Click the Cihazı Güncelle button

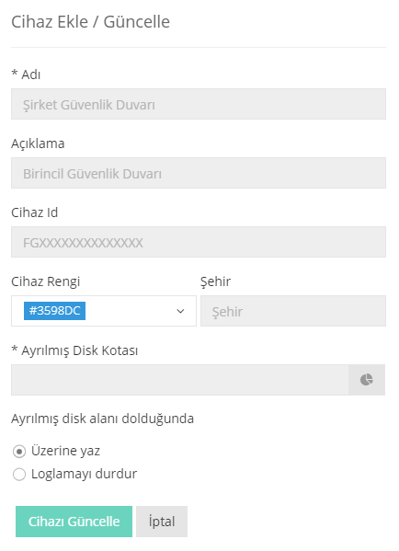coord(74,522)
